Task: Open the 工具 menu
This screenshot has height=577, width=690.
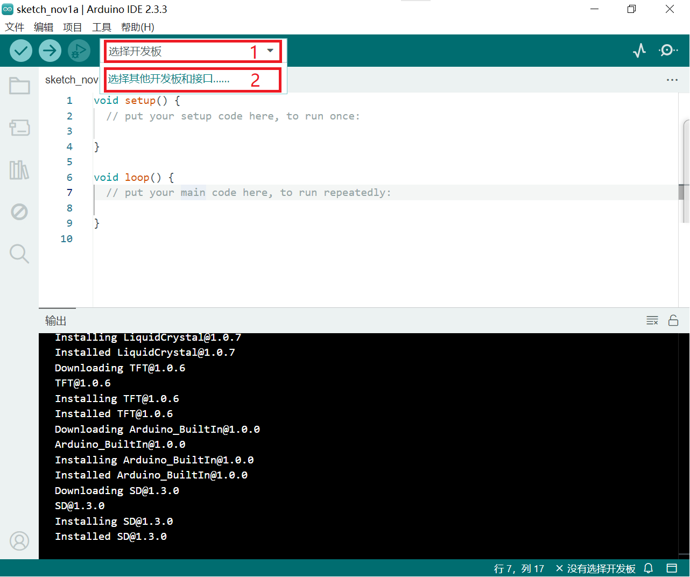Action: [102, 27]
